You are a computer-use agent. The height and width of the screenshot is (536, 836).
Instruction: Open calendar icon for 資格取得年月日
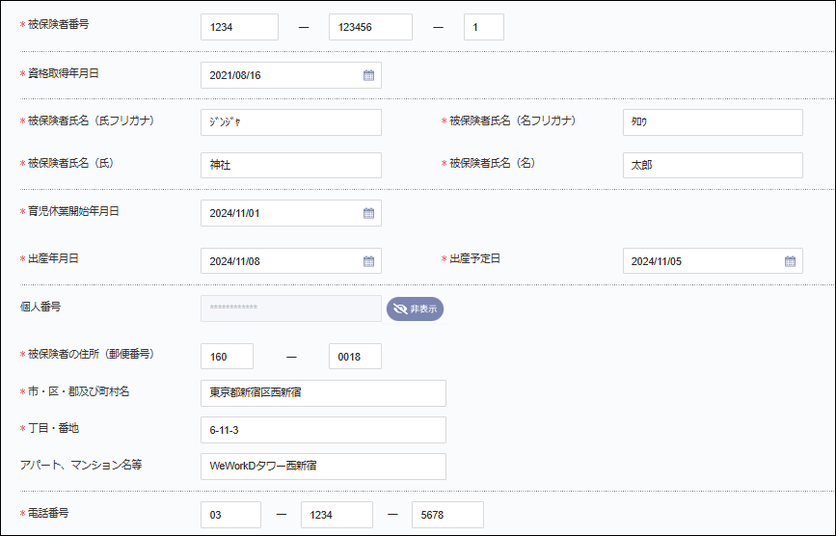pos(368,75)
